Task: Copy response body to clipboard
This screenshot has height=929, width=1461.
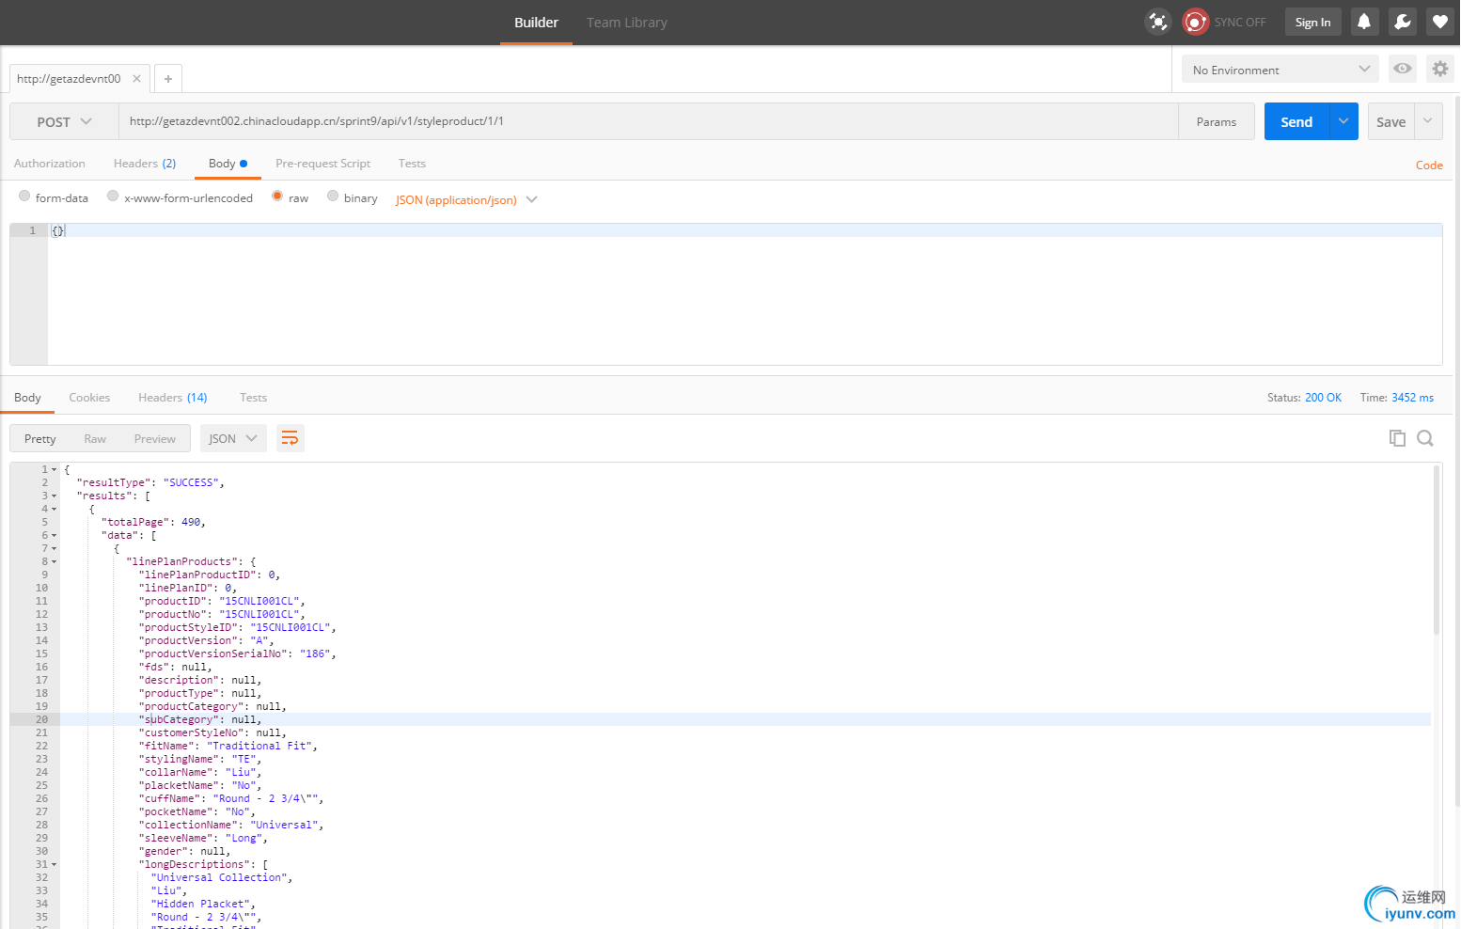Action: coord(1397,438)
